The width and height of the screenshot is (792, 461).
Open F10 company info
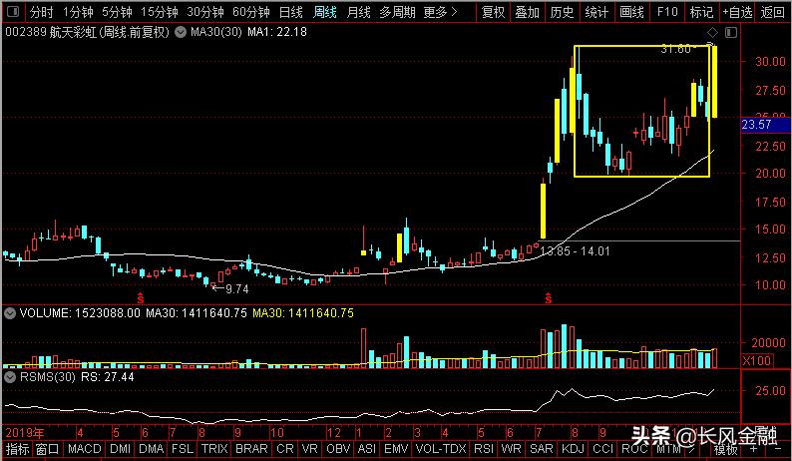point(667,12)
